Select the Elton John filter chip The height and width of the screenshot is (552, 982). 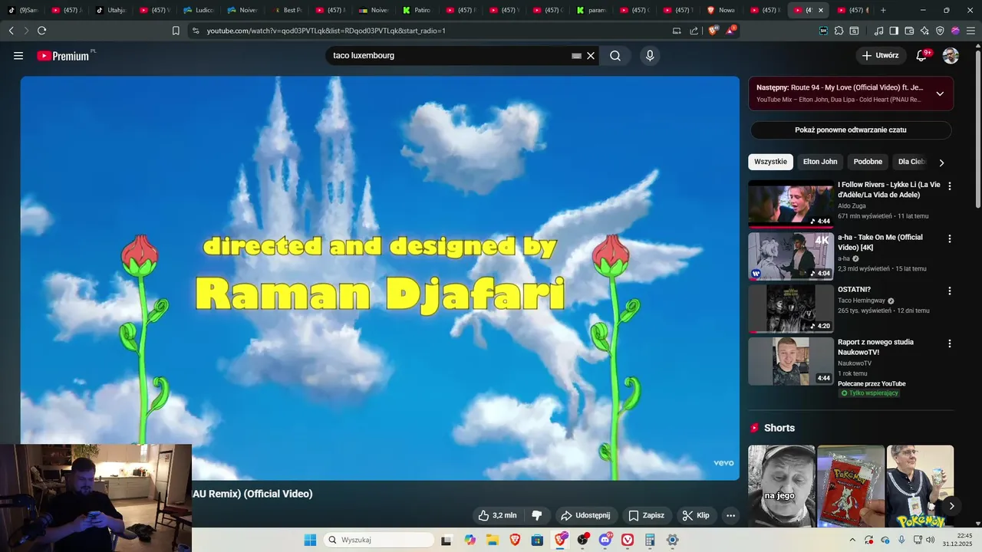(820, 162)
